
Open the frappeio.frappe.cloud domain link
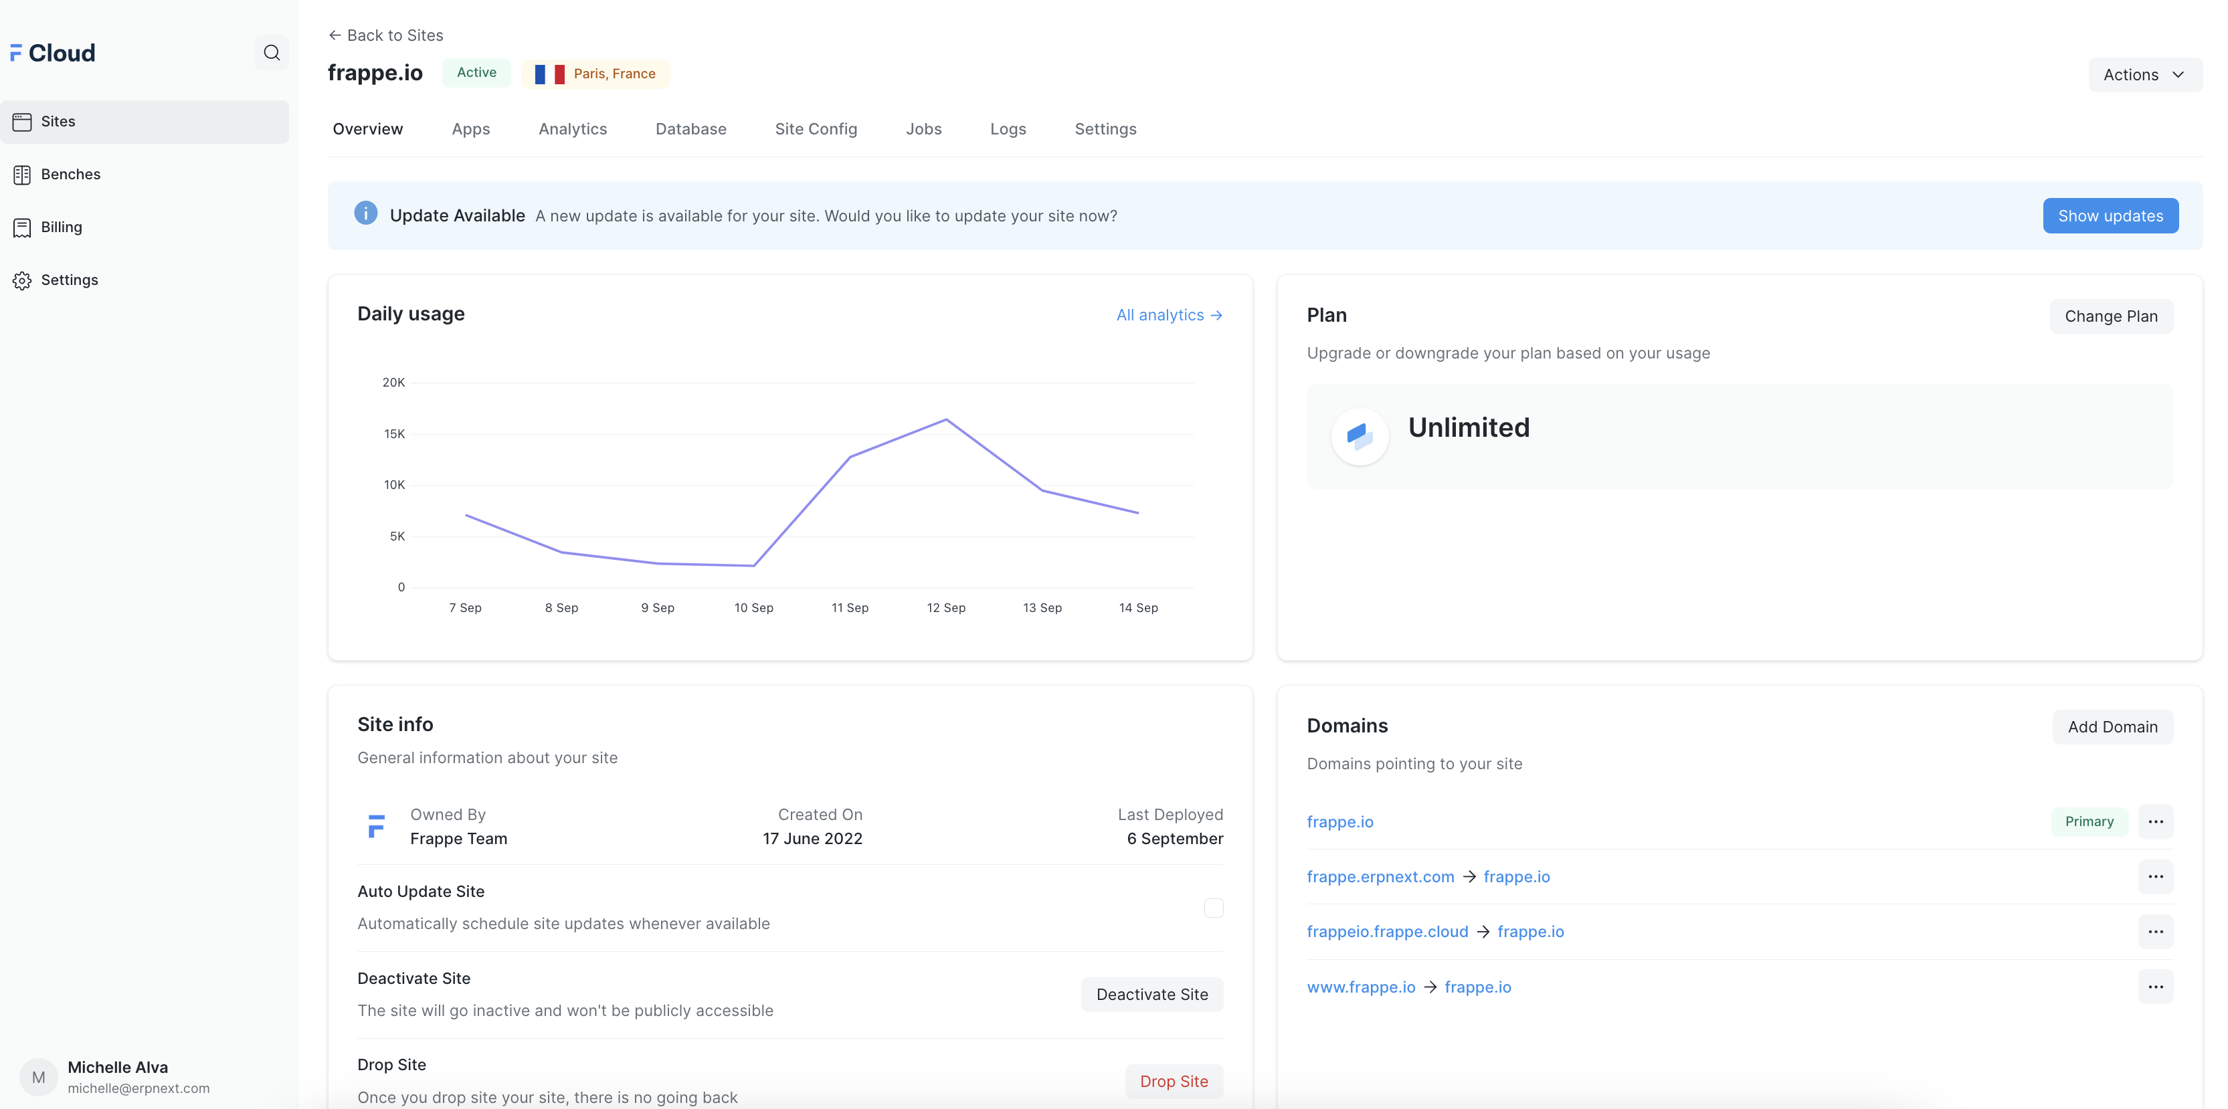tap(1387, 932)
